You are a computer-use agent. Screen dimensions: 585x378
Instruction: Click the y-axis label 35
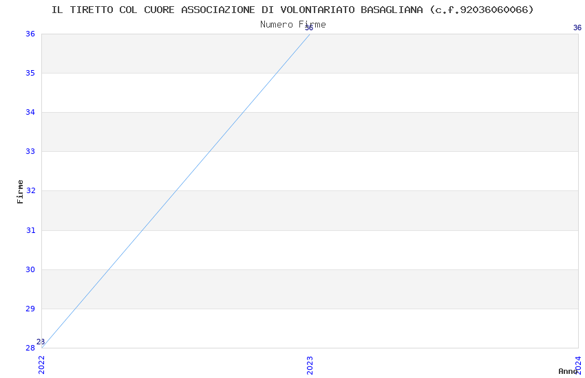tap(30, 73)
